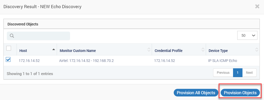Close the Discovery Result dialog
This screenshot has height=100, width=264.
257,7
